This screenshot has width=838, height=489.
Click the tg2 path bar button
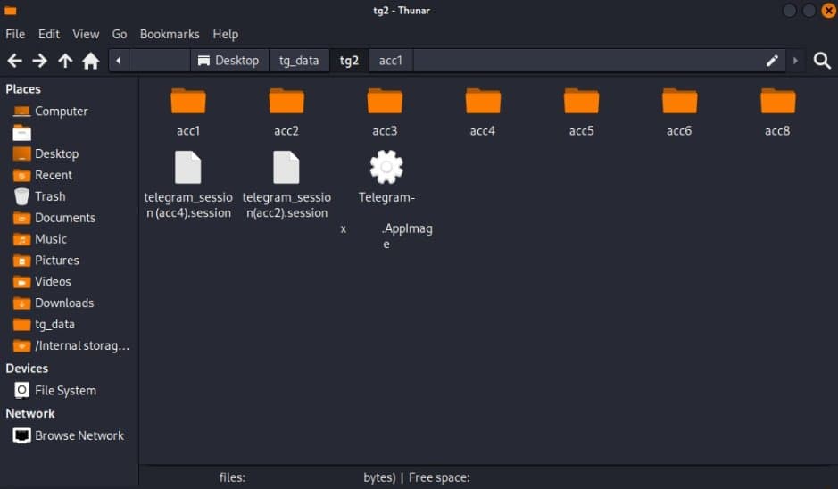tap(349, 61)
